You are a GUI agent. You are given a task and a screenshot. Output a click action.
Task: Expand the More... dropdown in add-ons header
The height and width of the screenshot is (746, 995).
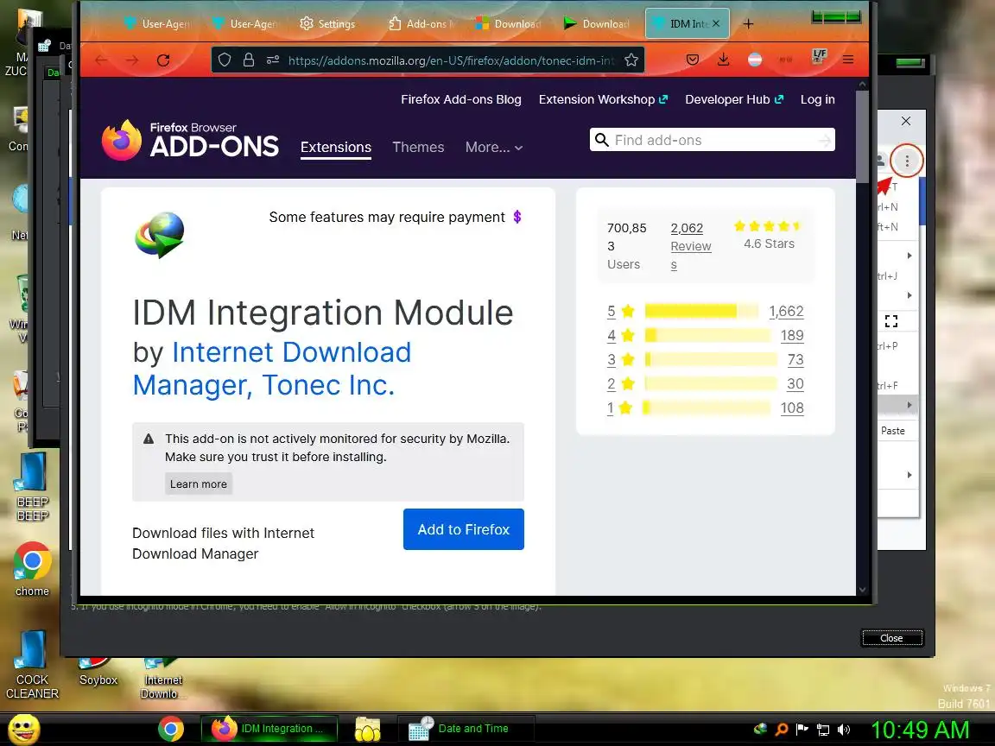coord(494,147)
